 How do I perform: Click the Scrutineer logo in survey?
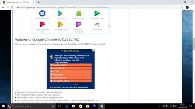[x=55, y=88]
